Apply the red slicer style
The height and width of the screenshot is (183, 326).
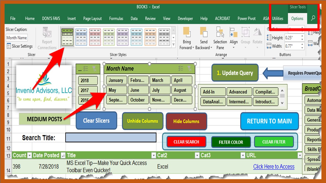pos(95,37)
